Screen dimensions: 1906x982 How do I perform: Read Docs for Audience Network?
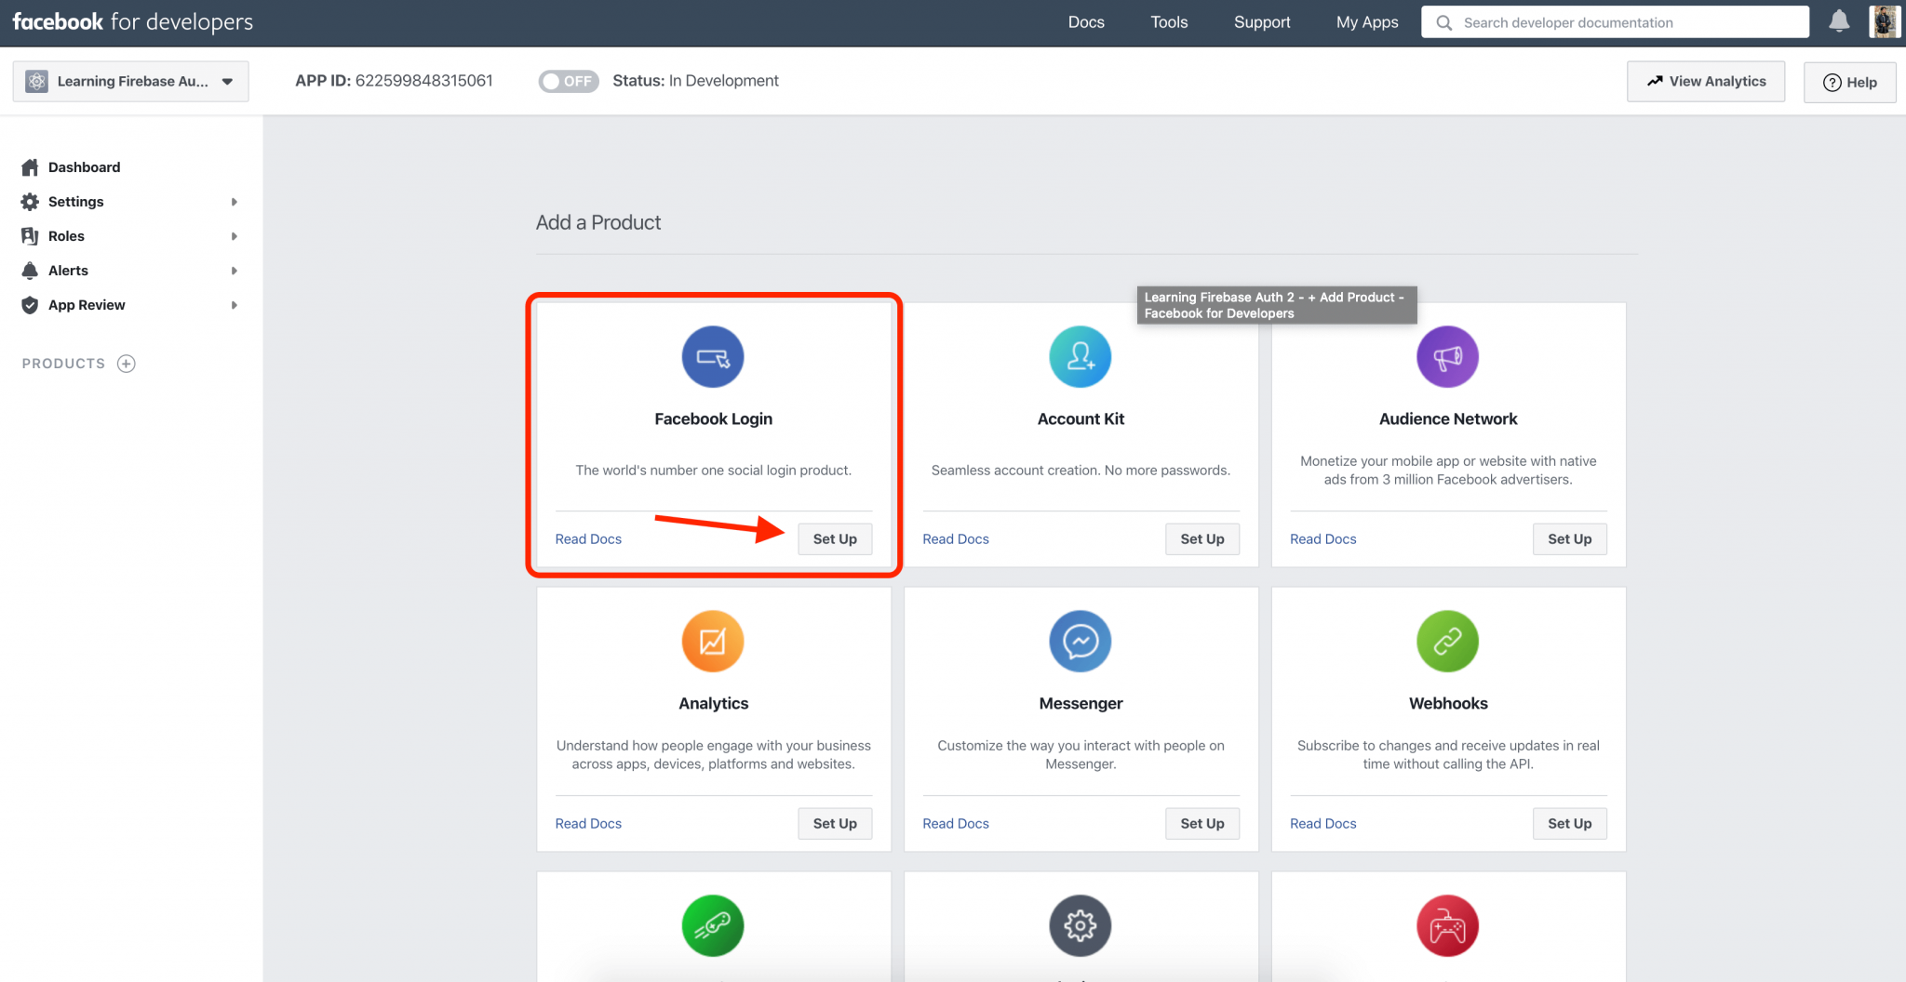pyautogui.click(x=1323, y=539)
